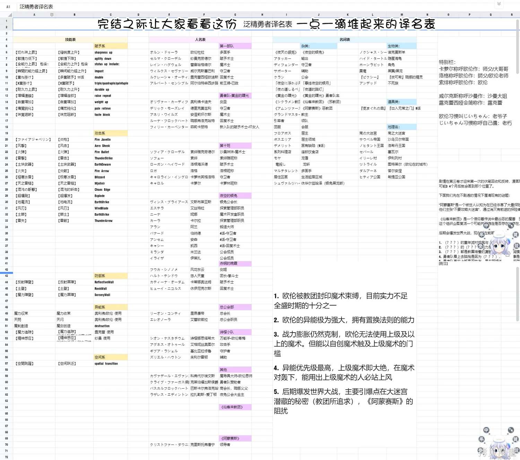Select row 1 header
Viewport: 520px width, 460px height.
(6, 21)
